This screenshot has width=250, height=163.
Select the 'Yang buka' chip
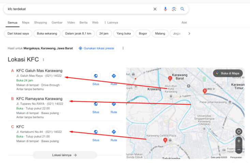(123, 34)
